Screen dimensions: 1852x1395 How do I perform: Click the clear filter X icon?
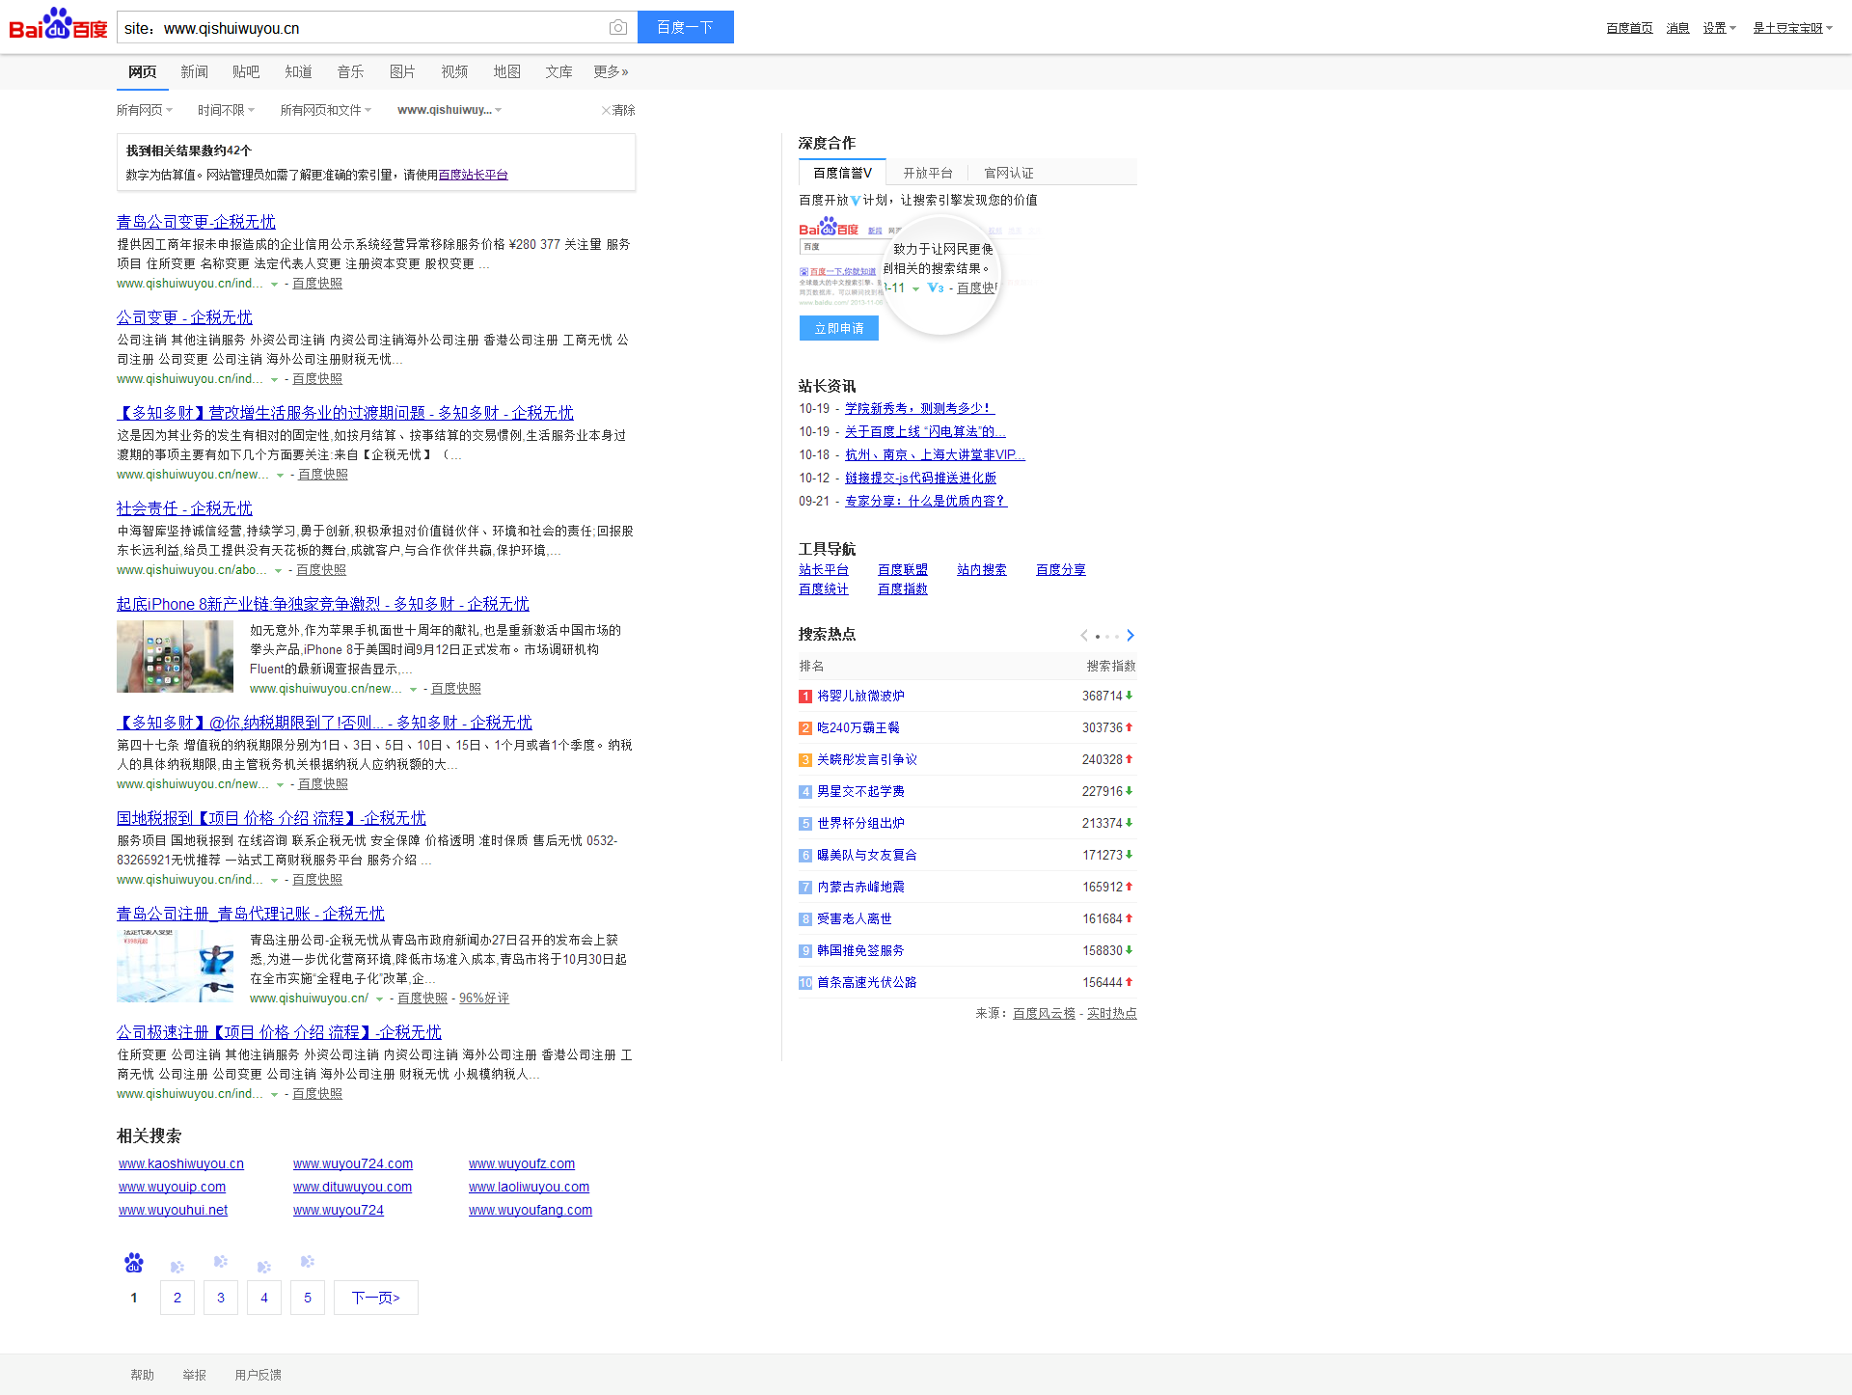pos(606,110)
